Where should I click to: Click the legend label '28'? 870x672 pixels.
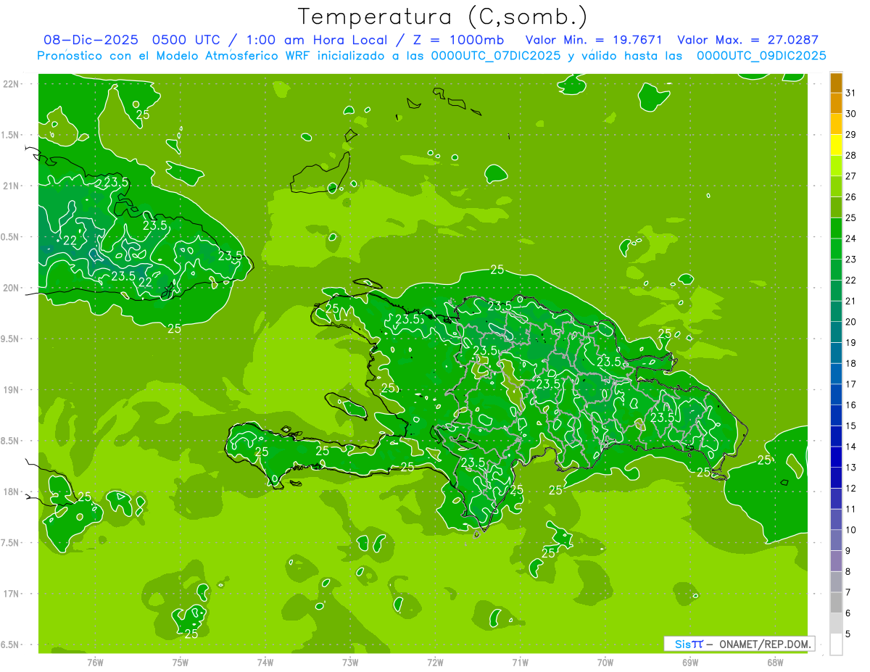(851, 155)
